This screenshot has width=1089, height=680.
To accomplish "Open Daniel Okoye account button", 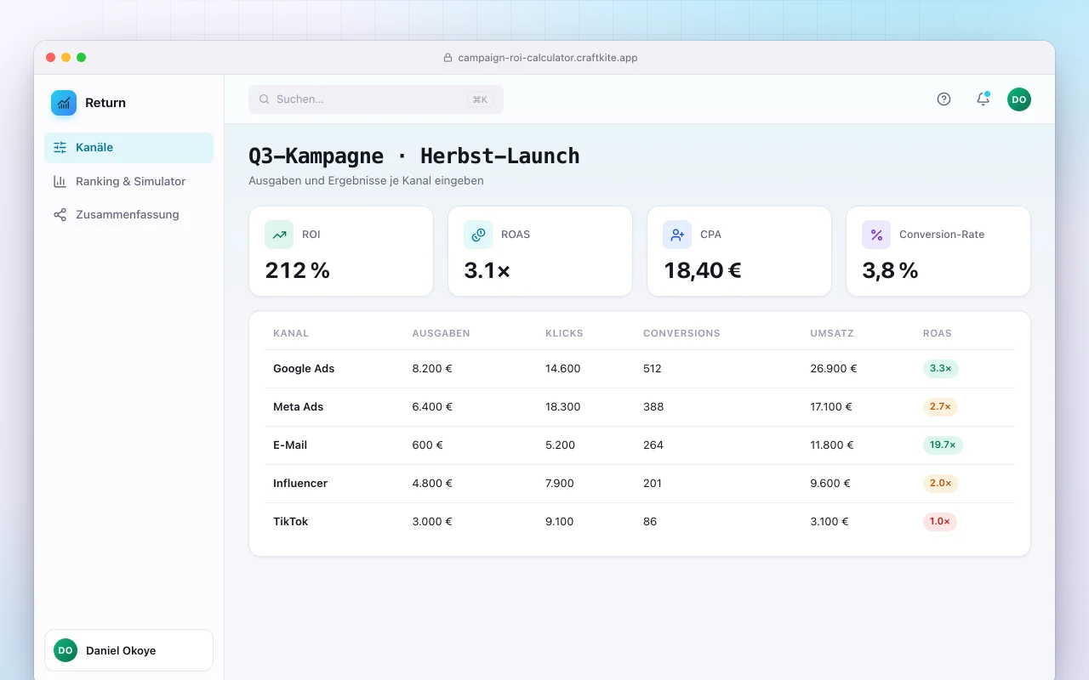I will pyautogui.click(x=128, y=650).
